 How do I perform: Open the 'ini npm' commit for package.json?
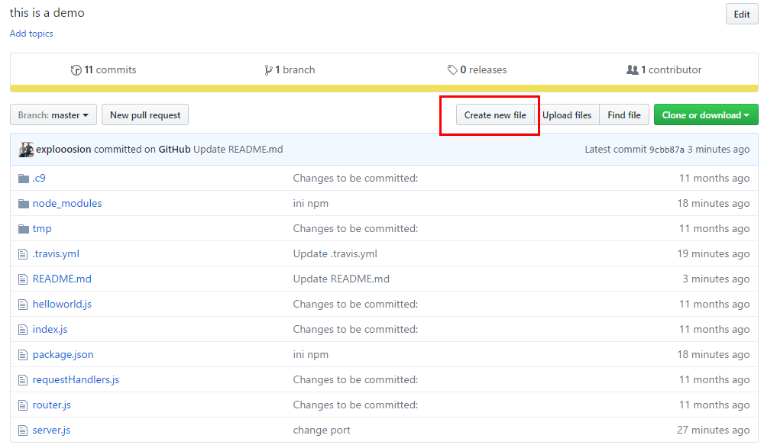[310, 355]
